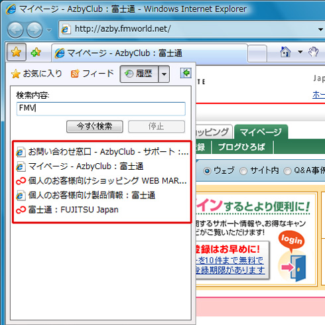This screenshot has height=325, width=325.
Task: Toggle the Favorites Center star button
Action: pos(17,52)
